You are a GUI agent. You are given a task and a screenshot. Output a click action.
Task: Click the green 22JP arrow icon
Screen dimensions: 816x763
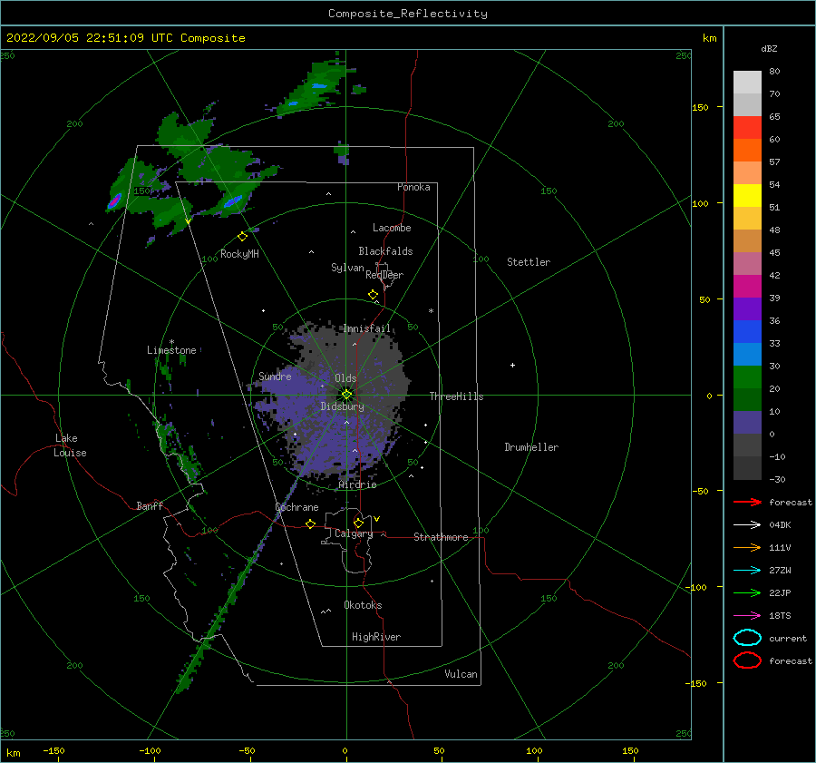(x=747, y=592)
